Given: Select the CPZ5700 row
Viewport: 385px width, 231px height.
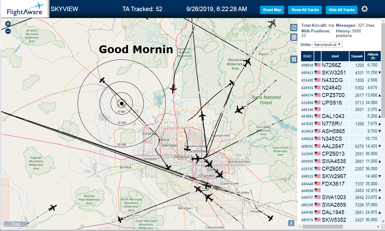Looking at the screenshot, I should coord(341,95).
